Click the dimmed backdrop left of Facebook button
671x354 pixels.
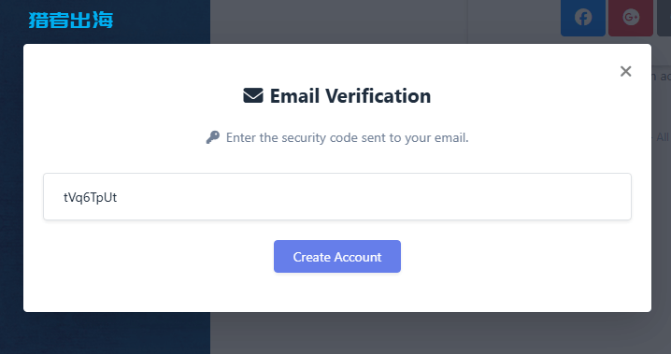point(513,21)
